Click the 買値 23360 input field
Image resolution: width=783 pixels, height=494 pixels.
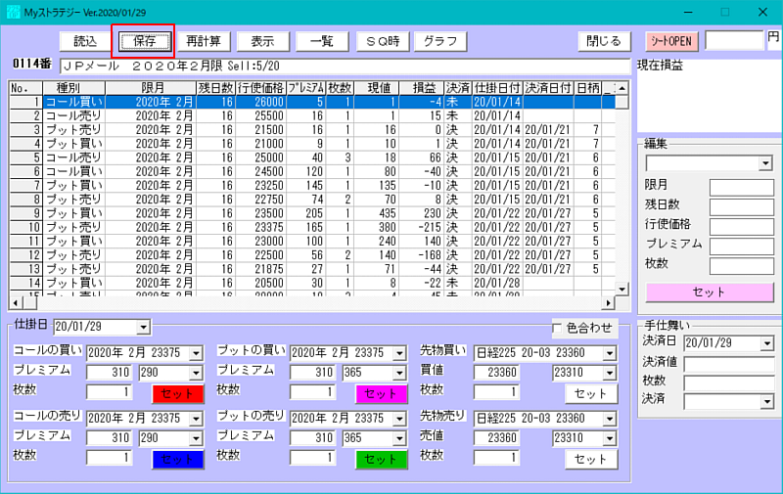[x=496, y=373]
